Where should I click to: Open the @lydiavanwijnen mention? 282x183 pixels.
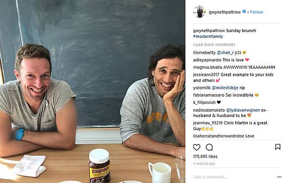243,110
